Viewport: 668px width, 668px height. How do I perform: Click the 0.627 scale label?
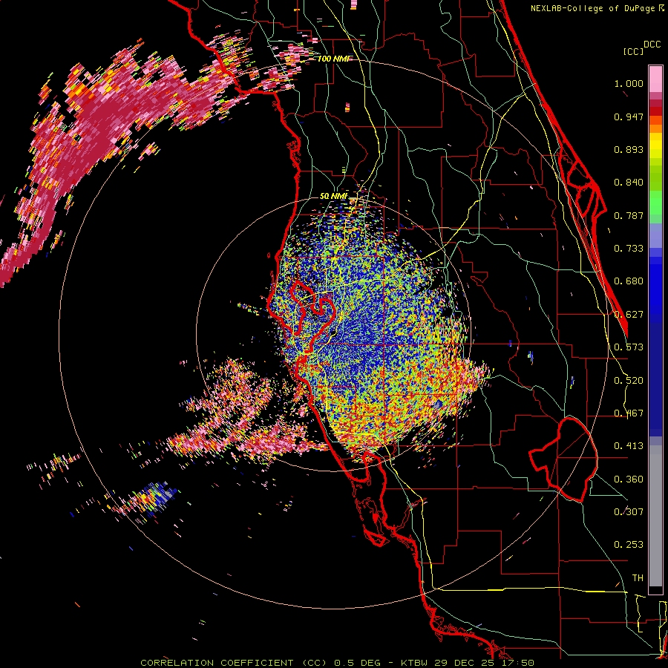[629, 315]
